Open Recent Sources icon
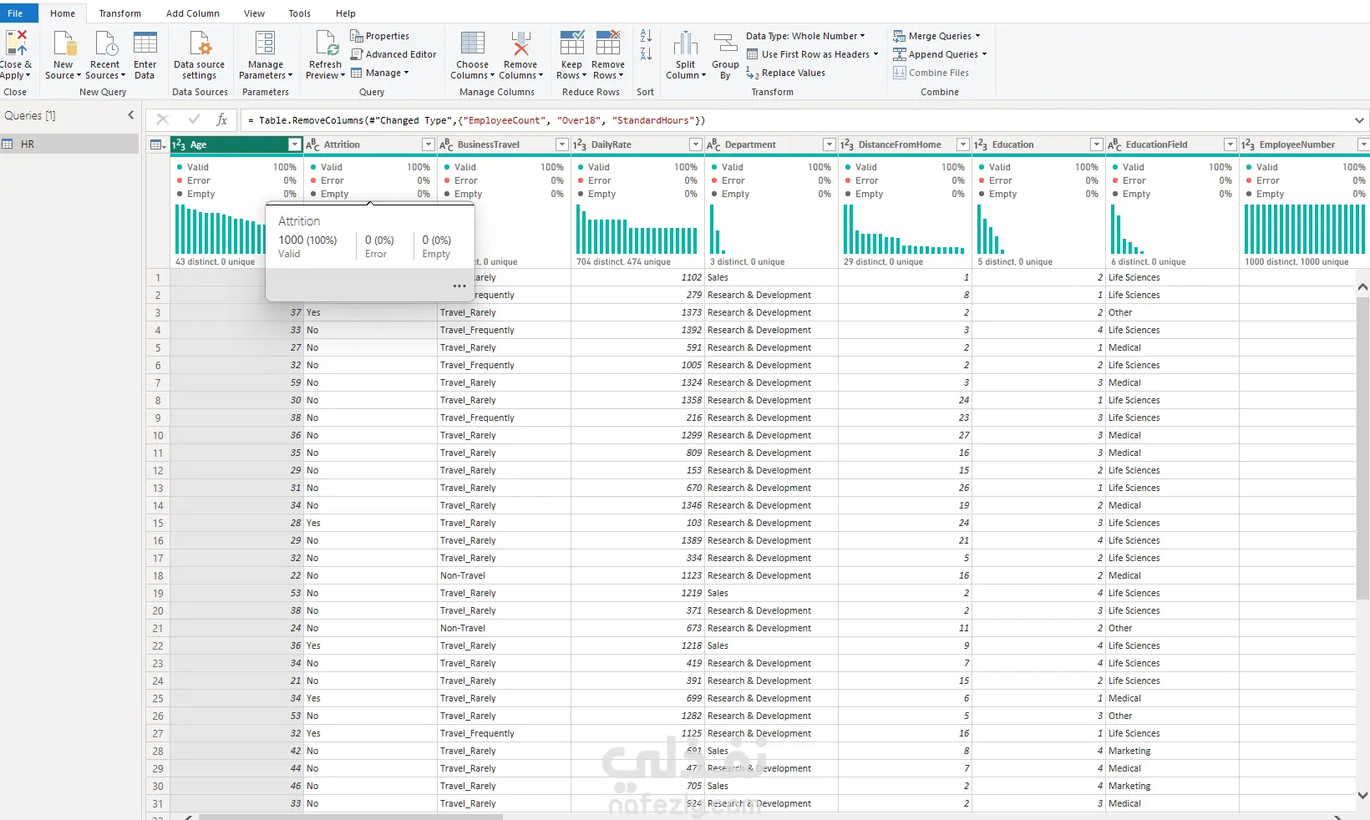The width and height of the screenshot is (1370, 820). point(105,43)
